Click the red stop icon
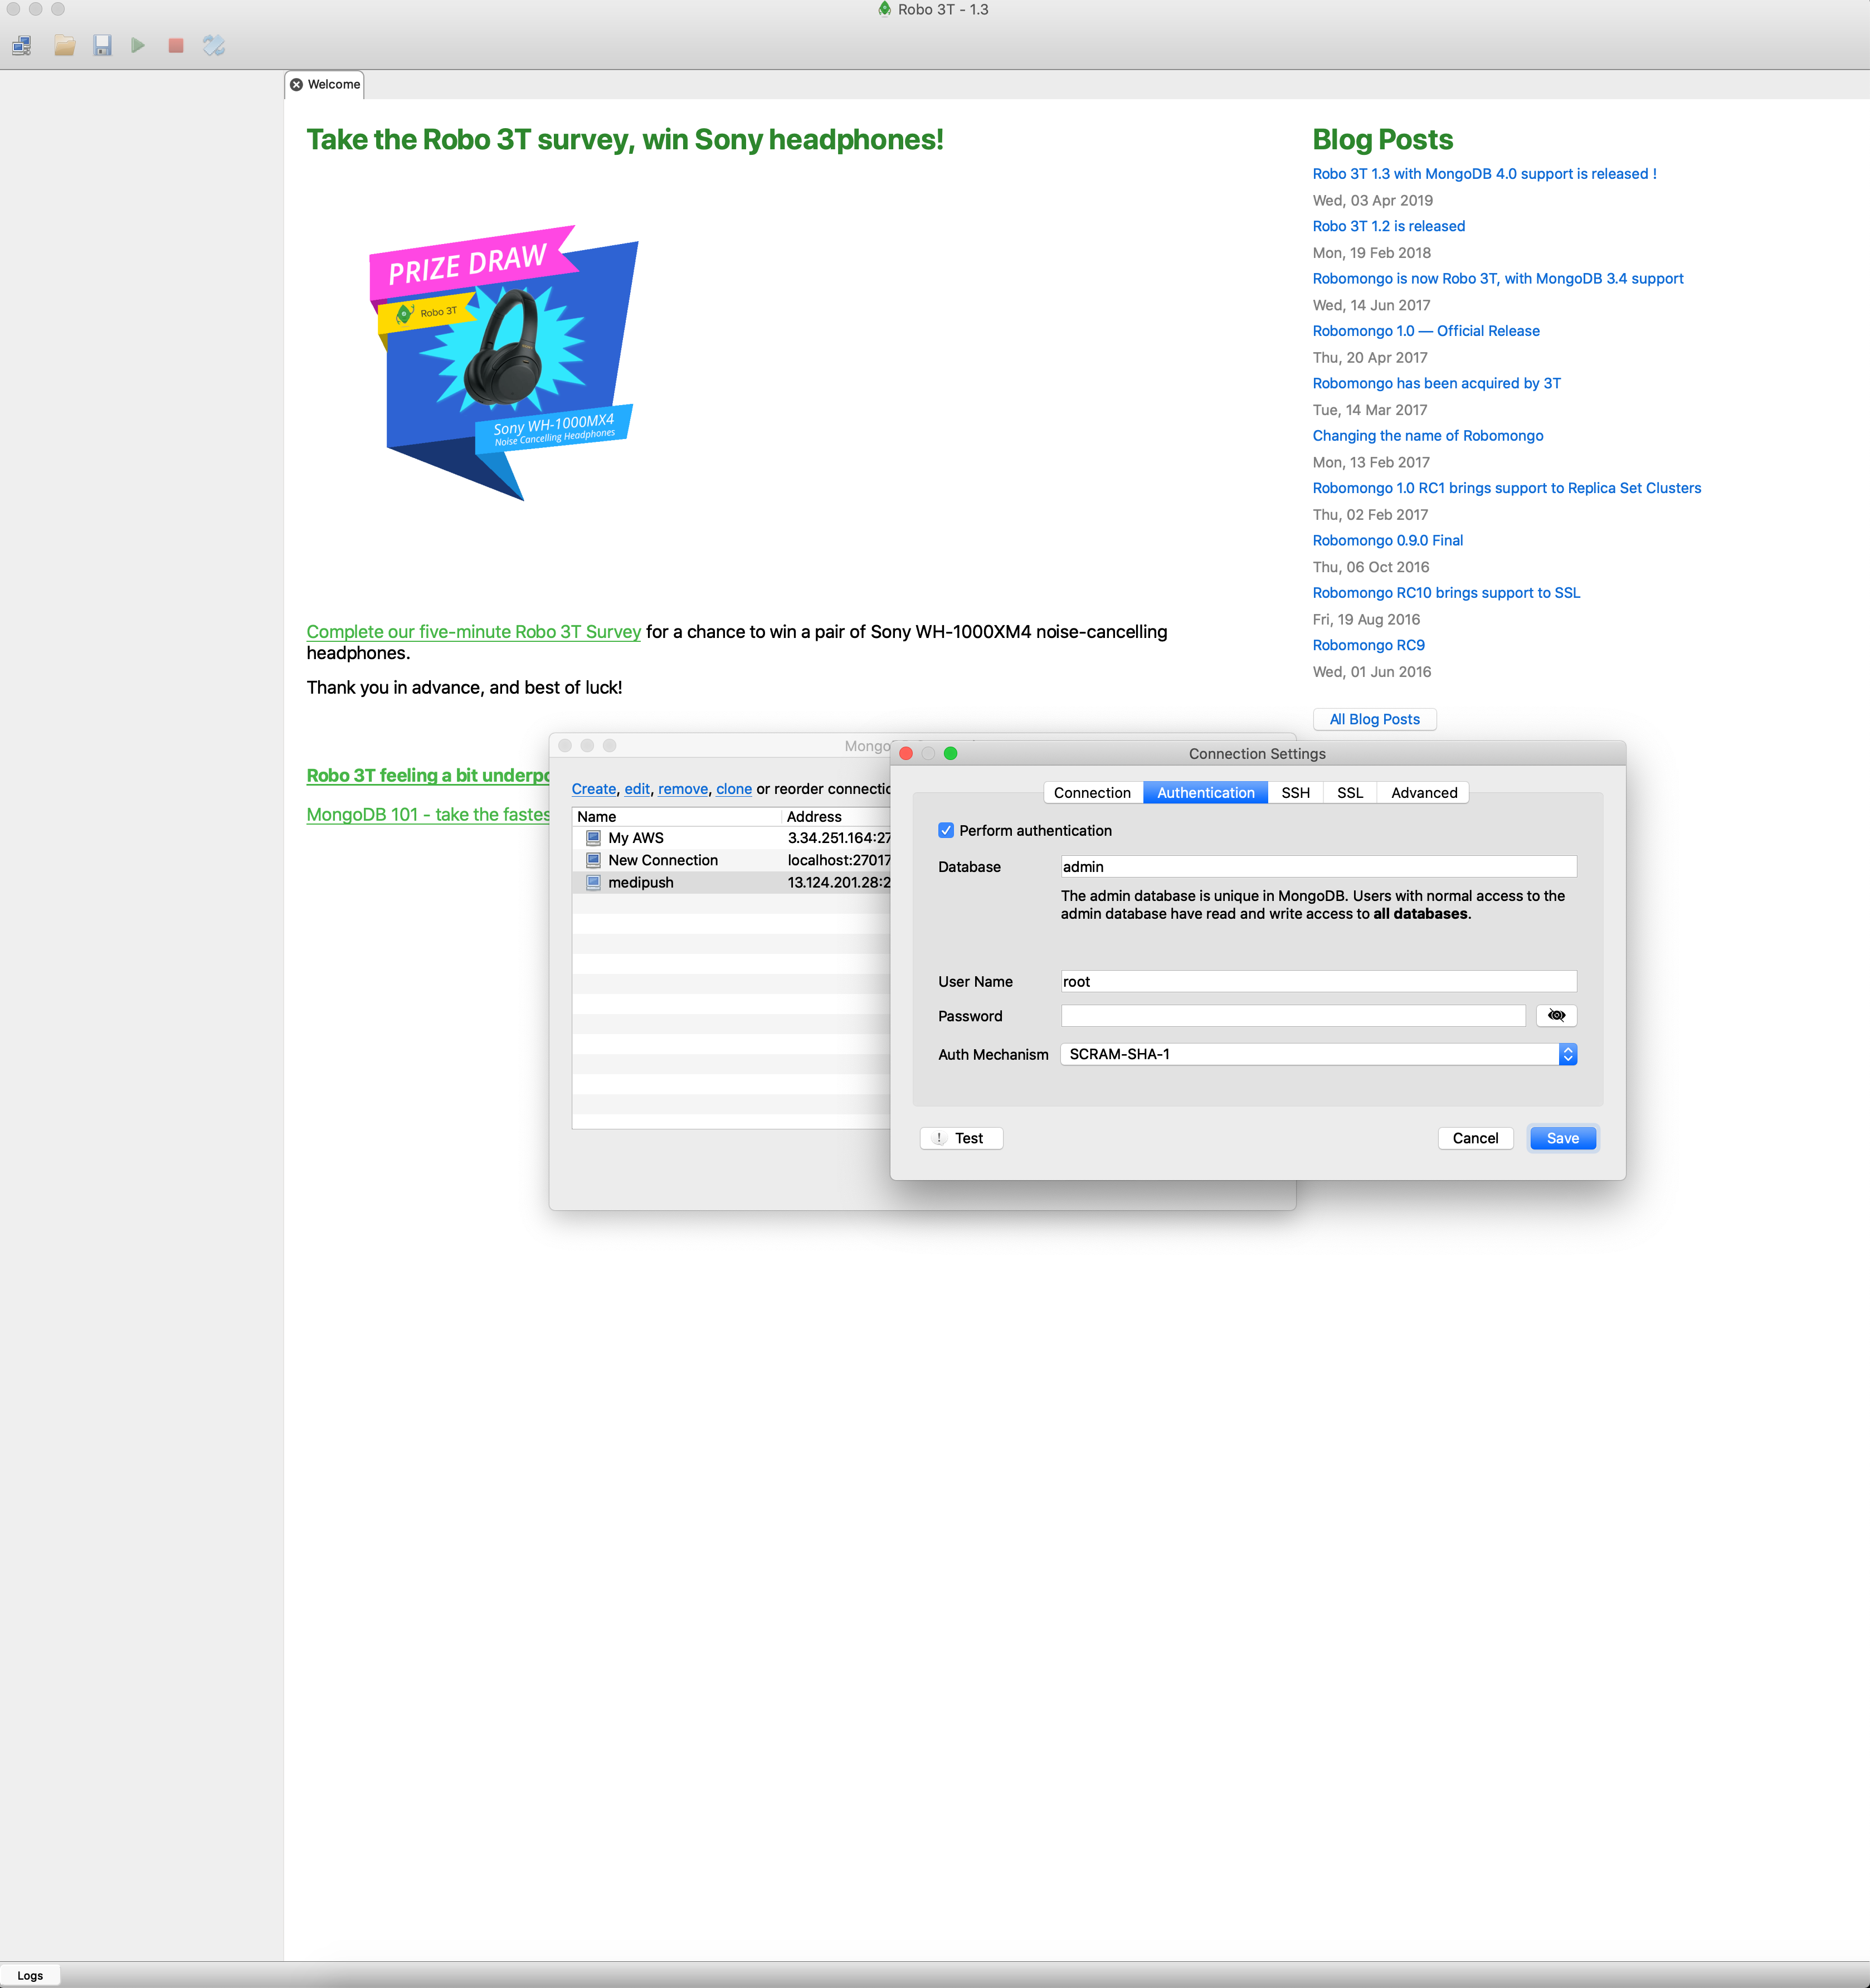The height and width of the screenshot is (1988, 1870). [x=176, y=45]
